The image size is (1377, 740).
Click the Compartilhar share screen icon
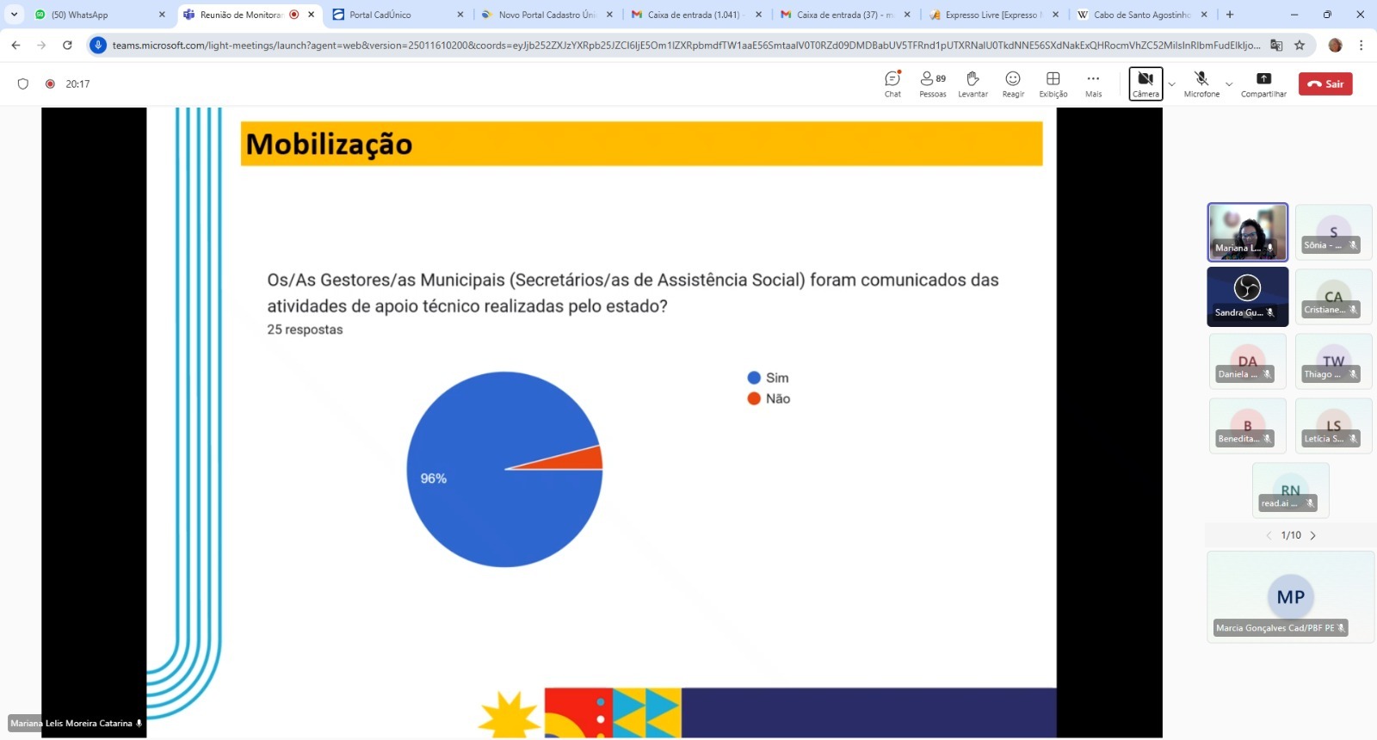click(1263, 83)
